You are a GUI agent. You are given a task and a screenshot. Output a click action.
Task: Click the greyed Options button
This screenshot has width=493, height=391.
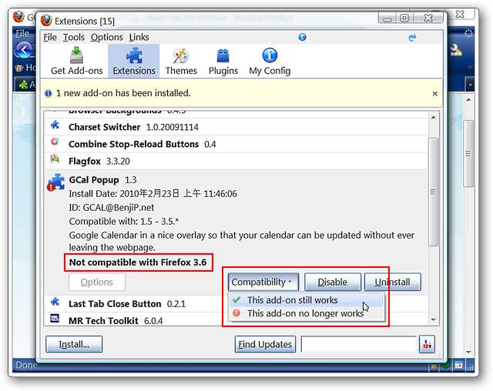[97, 282]
